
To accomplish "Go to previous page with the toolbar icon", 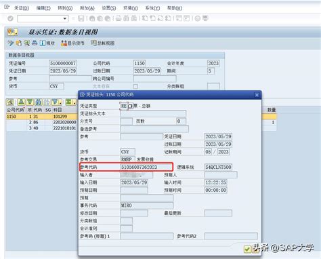I will (152, 18).
